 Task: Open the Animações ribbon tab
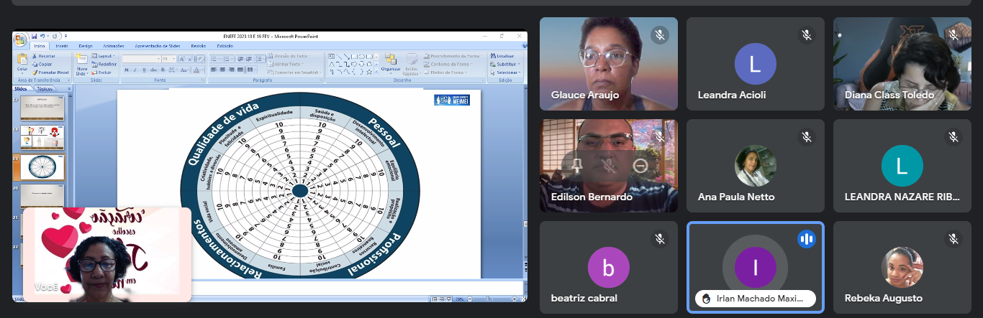coord(114,46)
